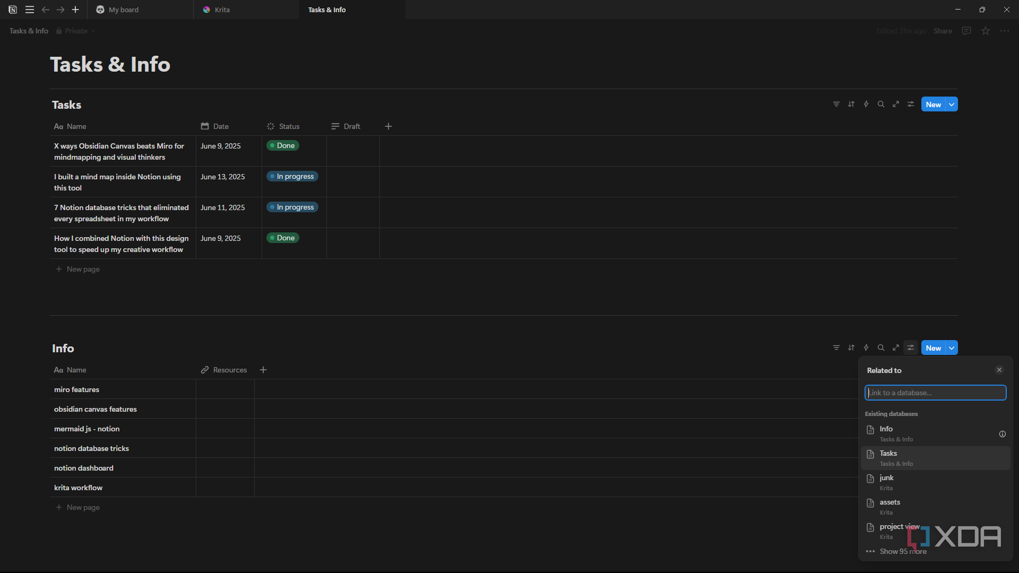Open the filter icon in Tasks database
Viewport: 1019px width, 573px height.
(x=836, y=105)
